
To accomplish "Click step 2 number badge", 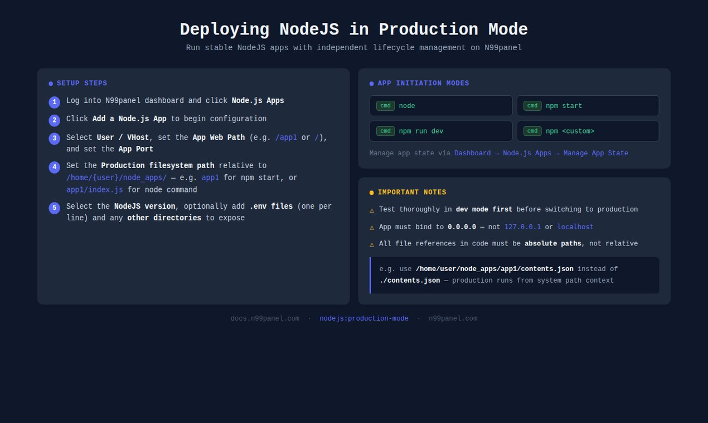I will [54, 120].
